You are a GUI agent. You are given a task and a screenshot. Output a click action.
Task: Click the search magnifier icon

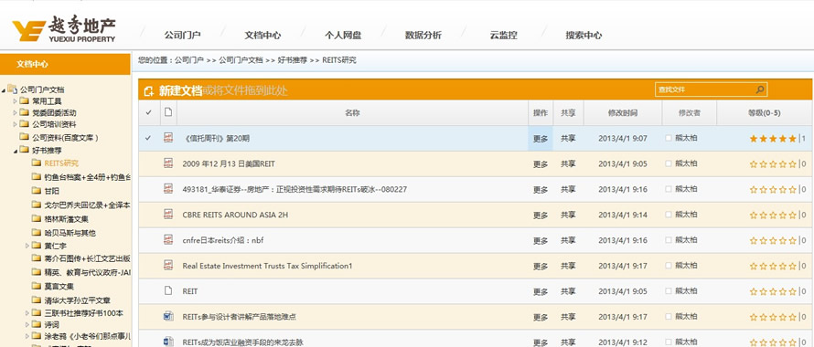[x=759, y=89]
